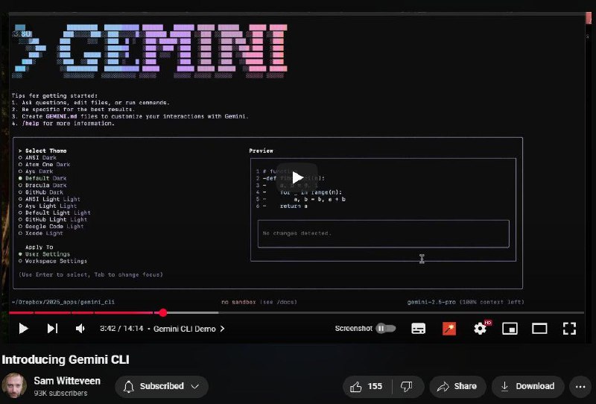The image size is (596, 404).
Task: Click the orange magic wand extension icon
Action: click(x=449, y=328)
